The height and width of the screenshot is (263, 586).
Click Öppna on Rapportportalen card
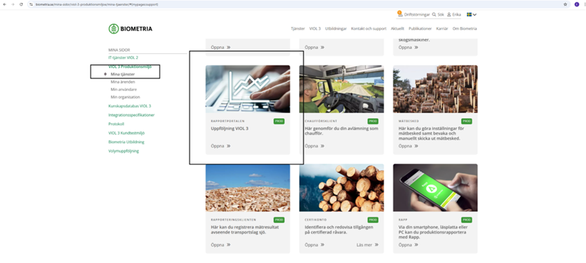(221, 146)
